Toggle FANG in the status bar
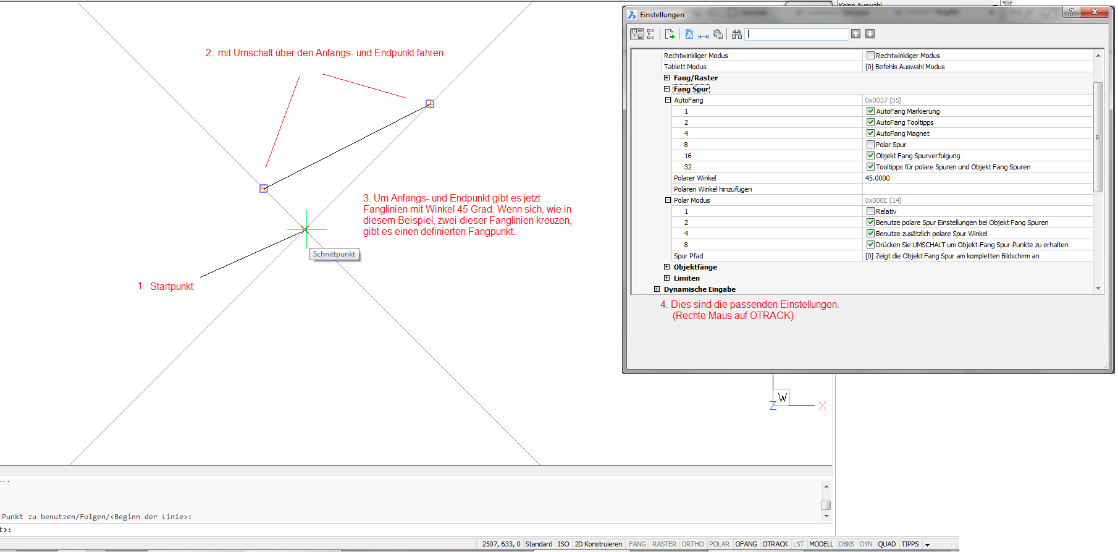This screenshot has width=1118, height=552. 637,544
